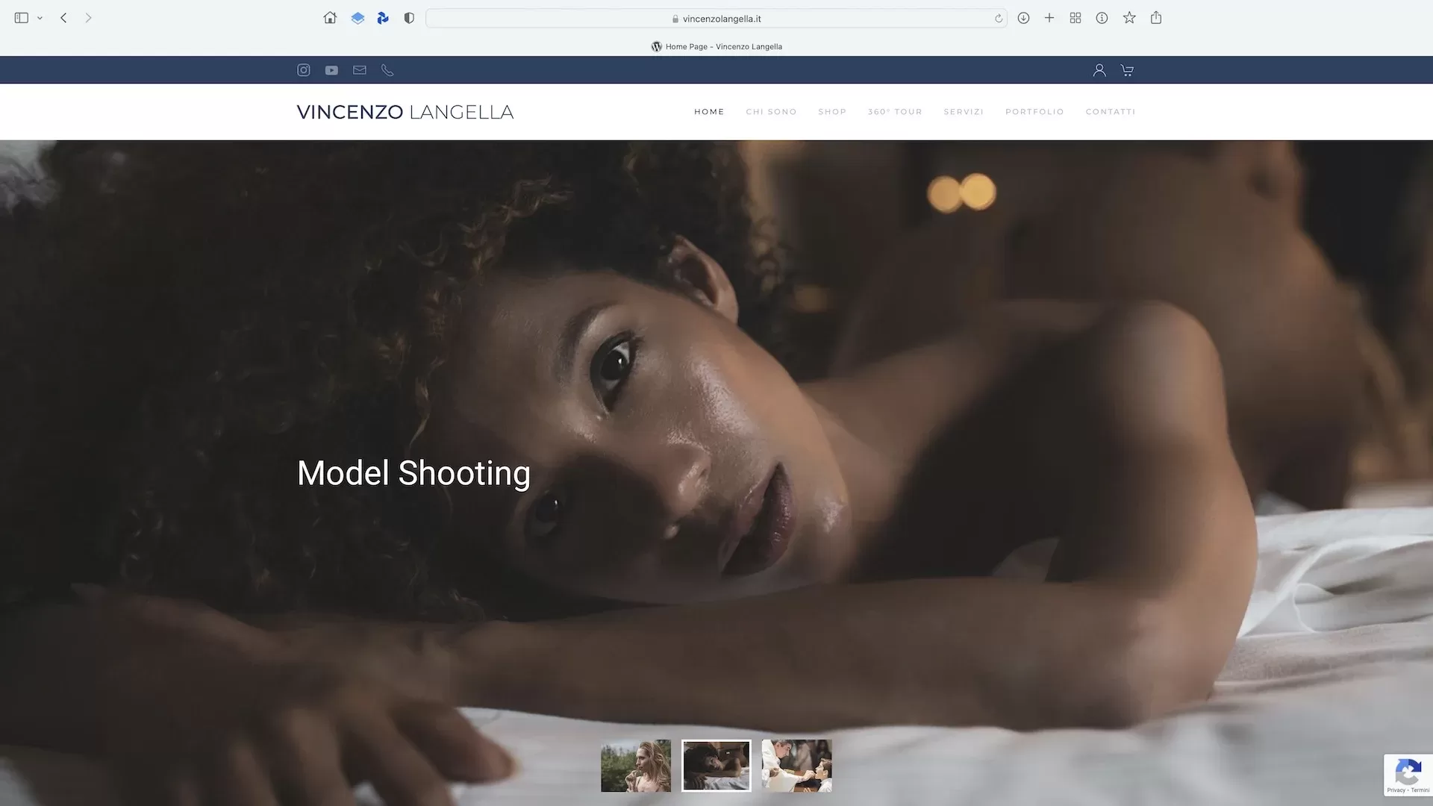Click the Safari home button
The height and width of the screenshot is (806, 1433).
click(x=330, y=18)
